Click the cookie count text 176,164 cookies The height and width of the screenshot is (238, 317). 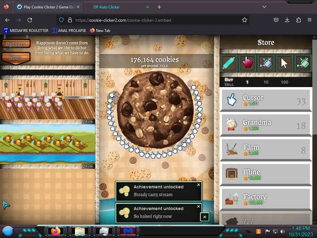pos(154,59)
